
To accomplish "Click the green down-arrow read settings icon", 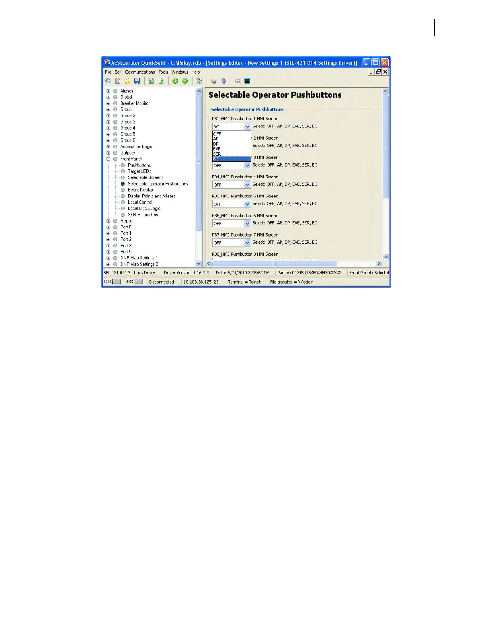I will click(175, 81).
